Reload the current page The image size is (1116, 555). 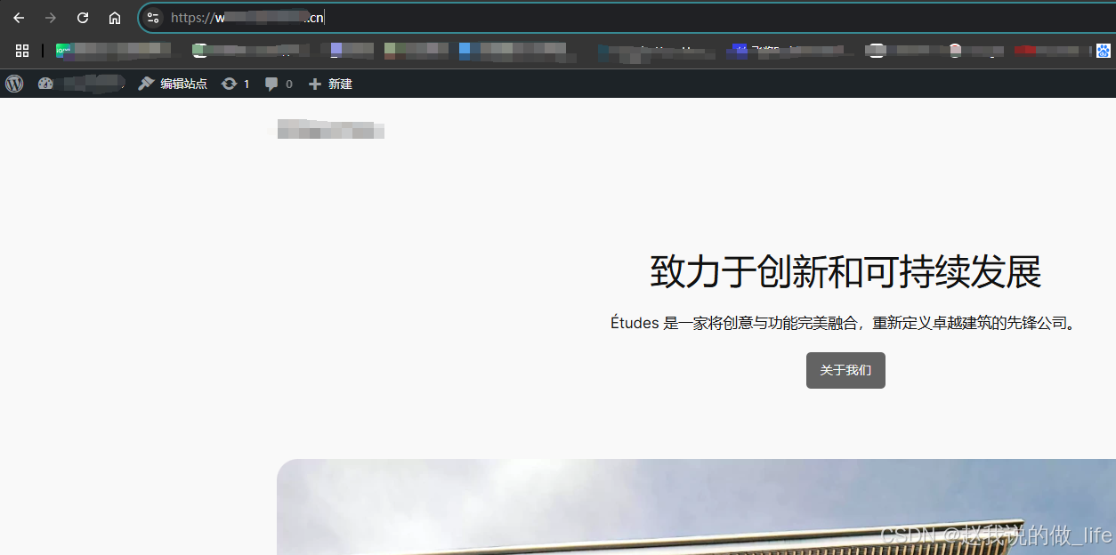tap(83, 18)
